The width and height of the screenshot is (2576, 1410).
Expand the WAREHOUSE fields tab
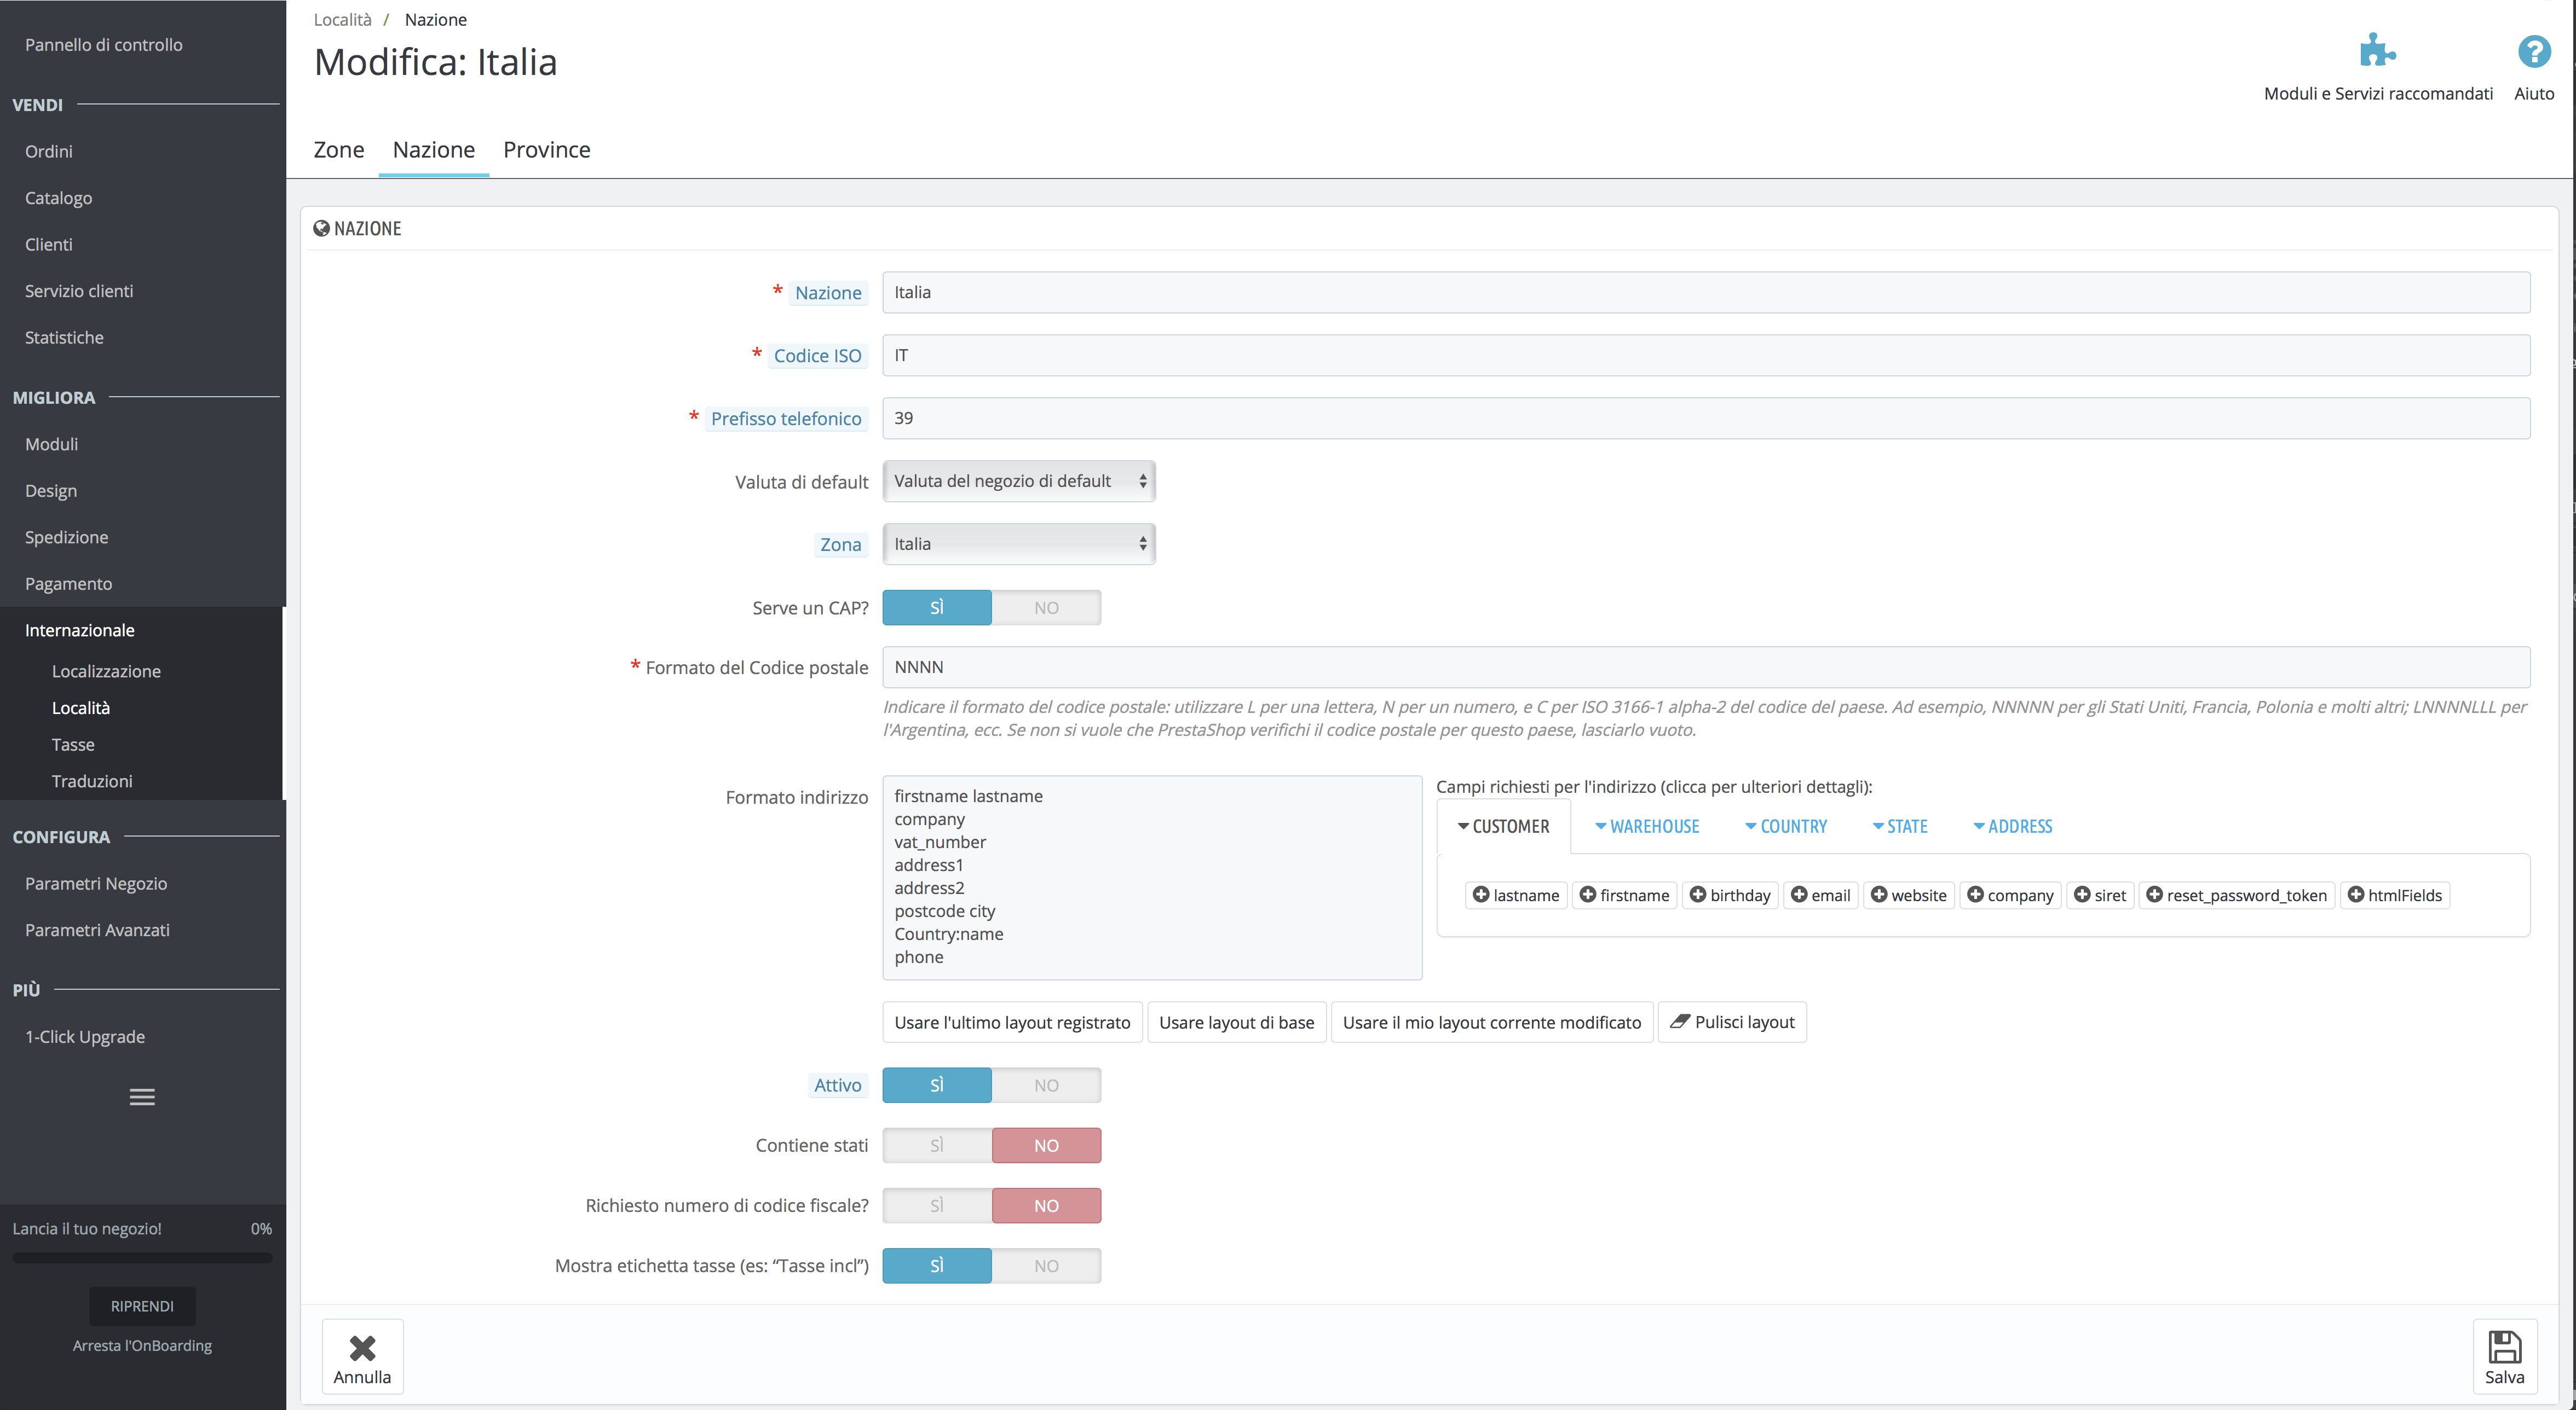(x=1647, y=826)
